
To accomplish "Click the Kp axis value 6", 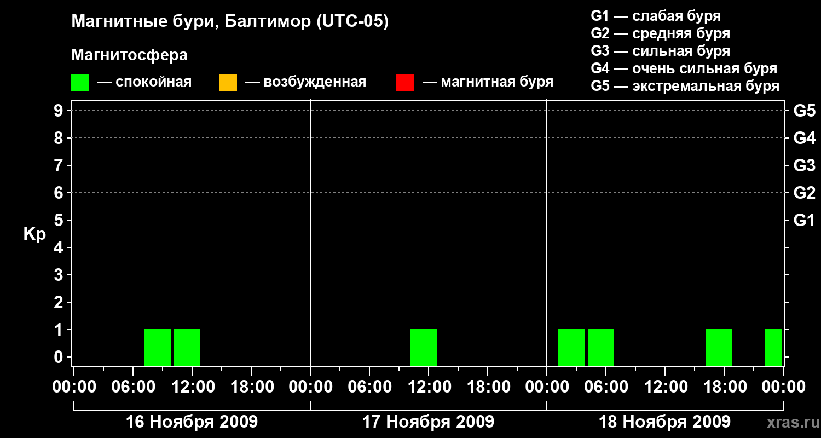I will point(60,193).
